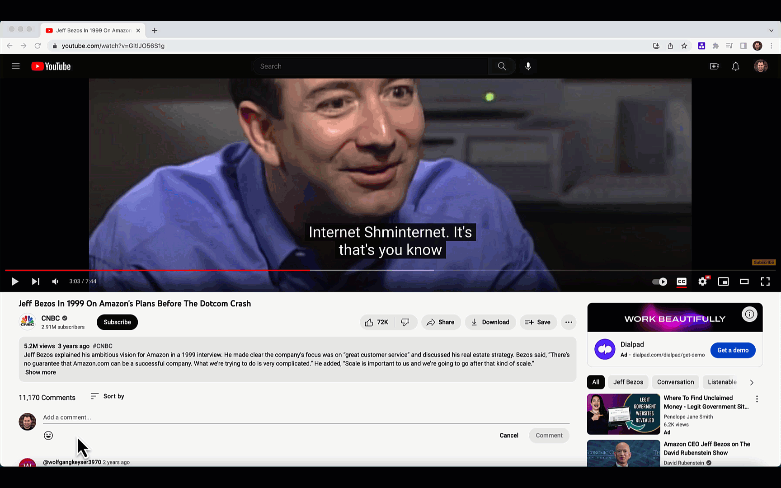This screenshot has width=781, height=488.
Task: Click the install app icon in address bar
Action: tap(656, 46)
